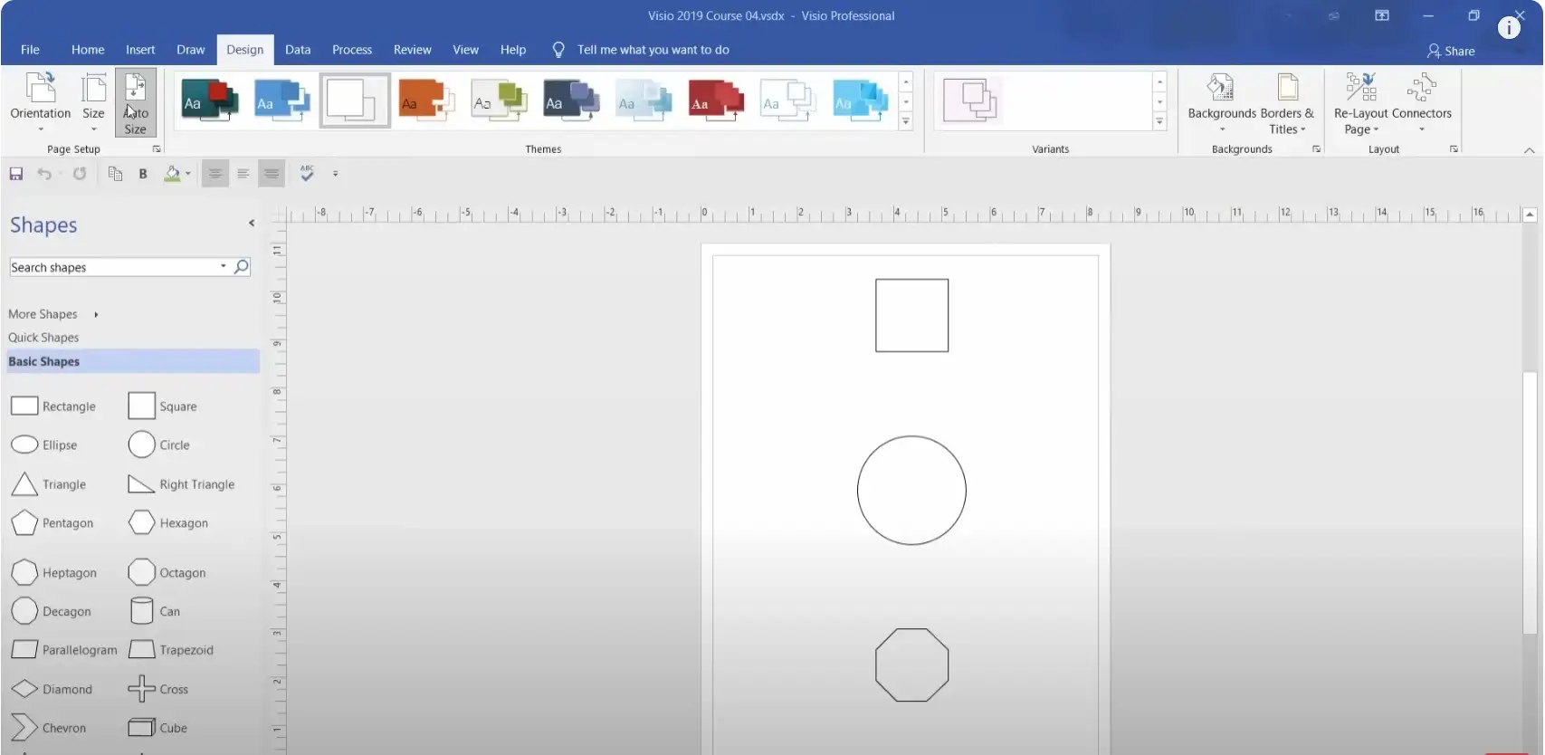Toggle Bold formatting in quick access toolbar

tap(143, 174)
